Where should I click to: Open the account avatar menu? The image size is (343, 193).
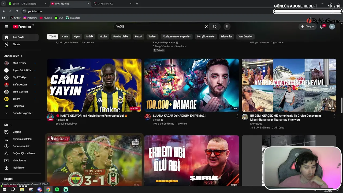[332, 27]
